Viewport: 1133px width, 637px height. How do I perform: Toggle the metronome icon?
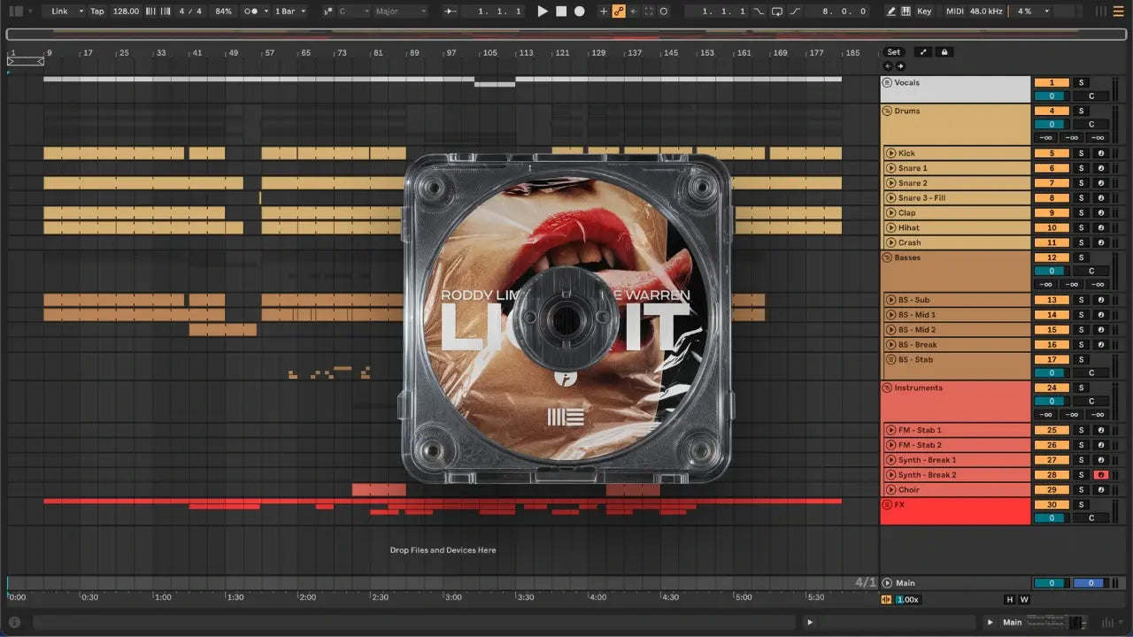tap(252, 12)
